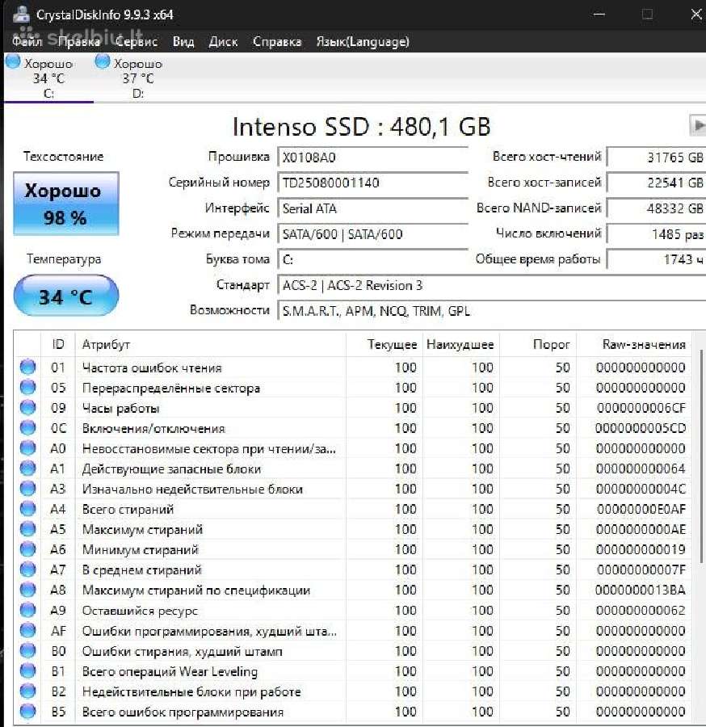The image size is (706, 727).
Task: Select disk C: tab at 34 °C
Action: click(x=48, y=78)
